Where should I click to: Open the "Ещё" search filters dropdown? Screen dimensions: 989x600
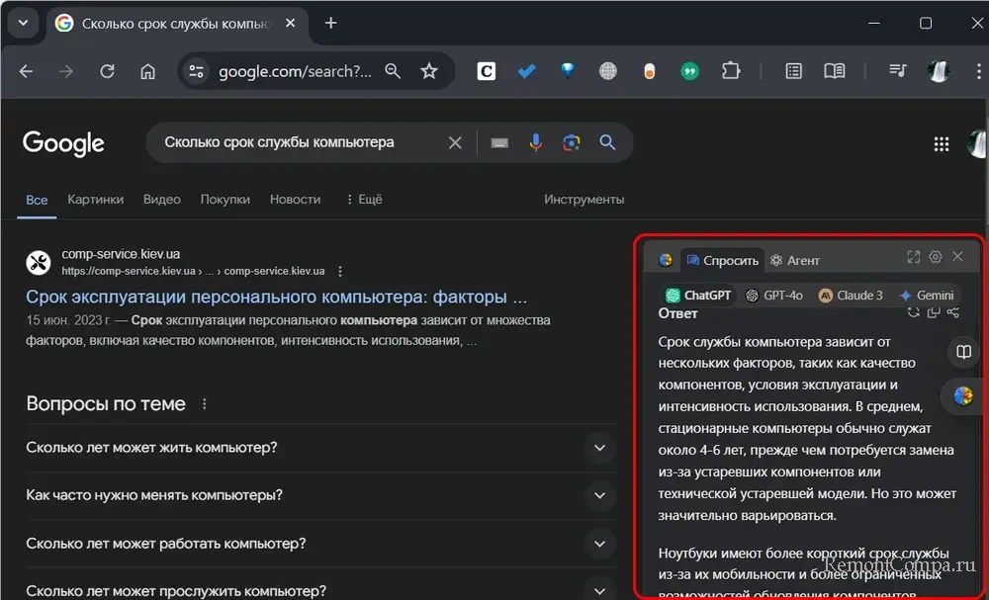pos(364,199)
